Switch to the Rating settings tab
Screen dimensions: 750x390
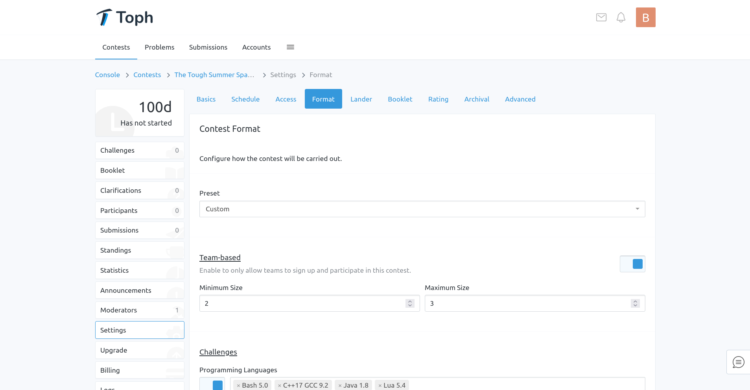pos(438,99)
